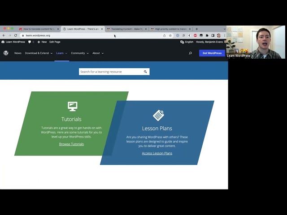Image resolution: width=287 pixels, height=215 pixels.
Task: Follow the Access Lesson Plans link
Action: [157, 153]
